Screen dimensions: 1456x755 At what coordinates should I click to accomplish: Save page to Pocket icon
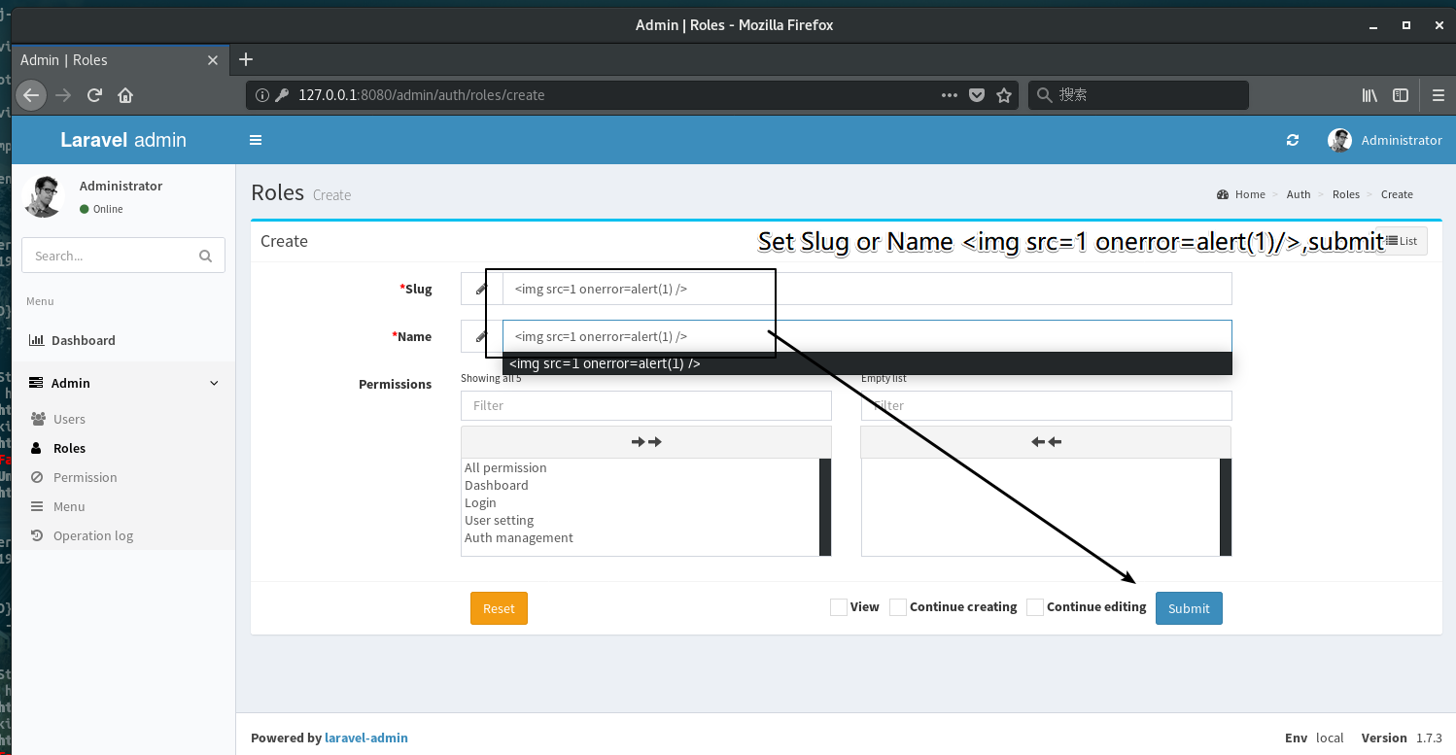977,95
